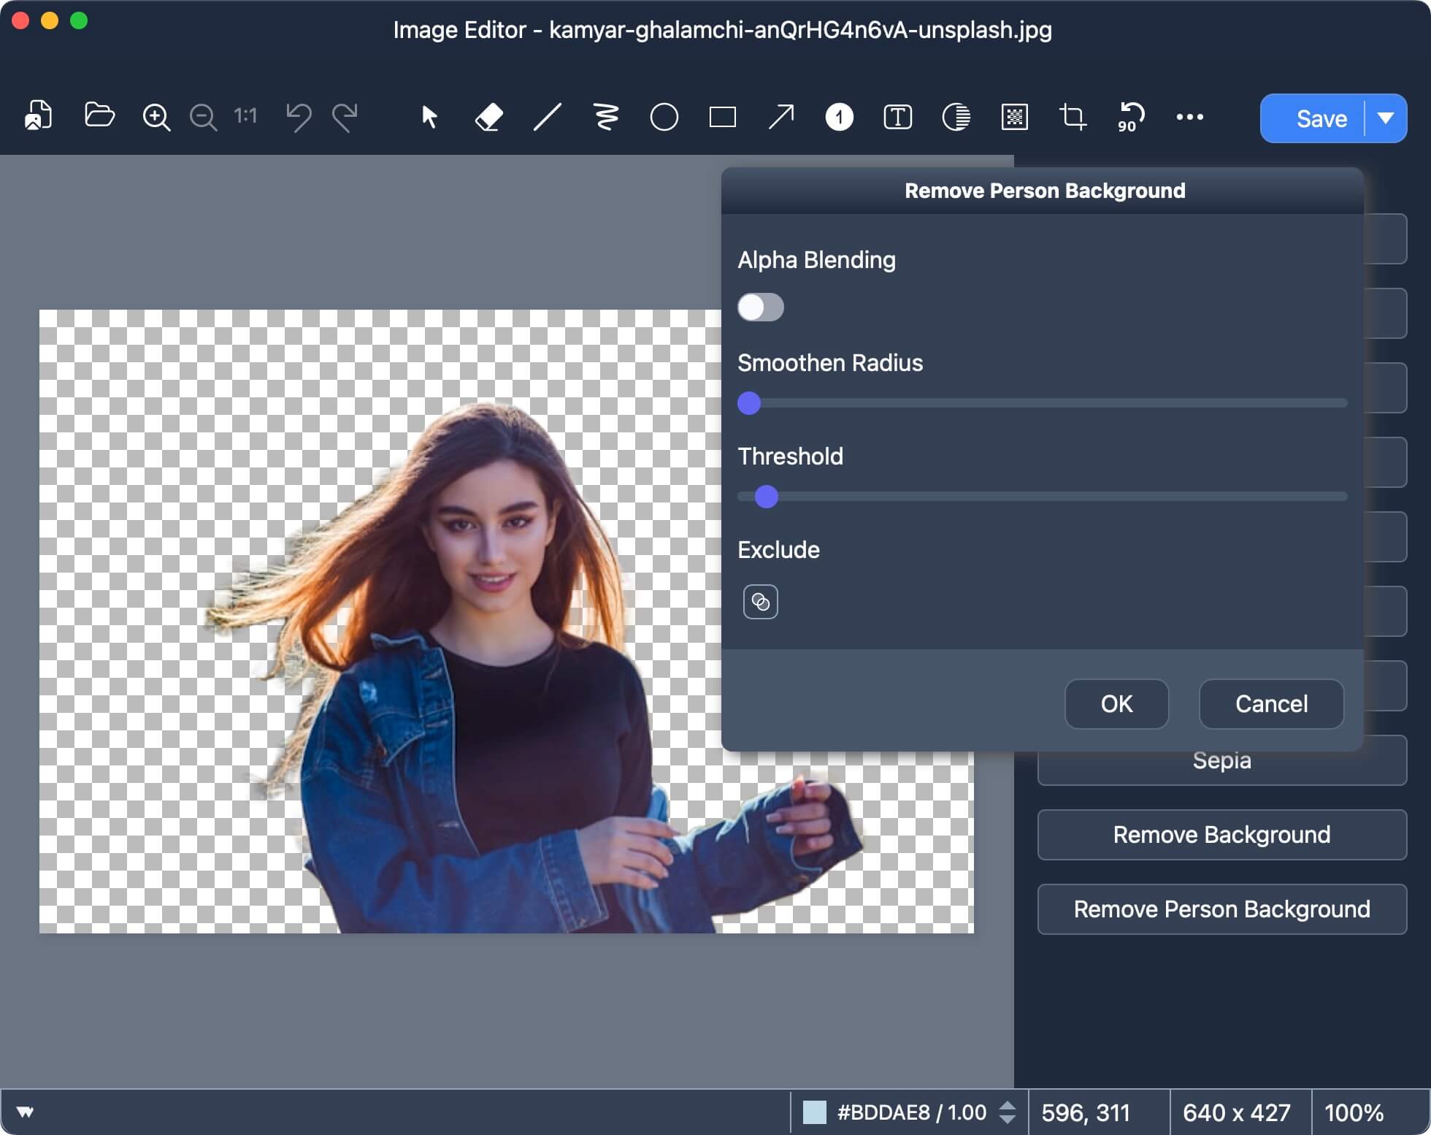Viewport: 1431px width, 1135px height.
Task: Toggle the zoom in magnifier
Action: (x=156, y=117)
